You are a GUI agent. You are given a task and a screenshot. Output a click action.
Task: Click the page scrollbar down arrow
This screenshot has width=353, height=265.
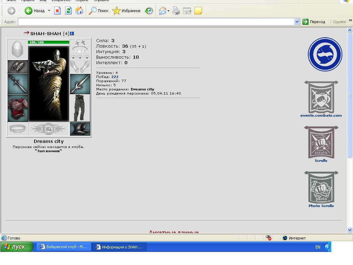click(x=350, y=230)
